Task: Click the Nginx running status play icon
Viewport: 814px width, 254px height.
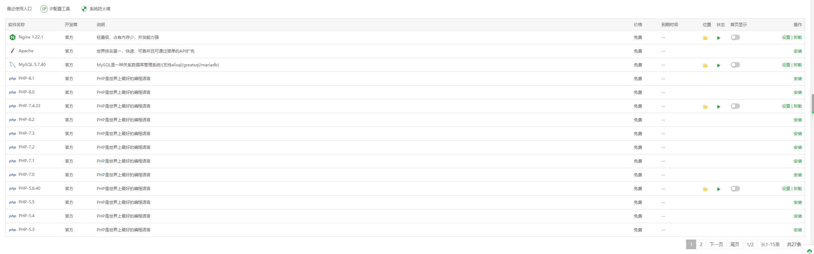Action: [718, 38]
